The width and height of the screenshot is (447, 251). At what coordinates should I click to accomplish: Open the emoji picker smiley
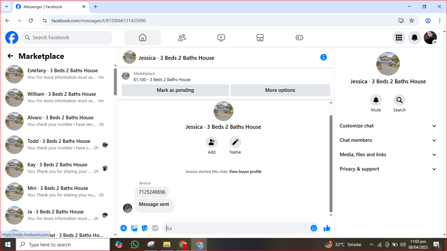click(x=314, y=228)
